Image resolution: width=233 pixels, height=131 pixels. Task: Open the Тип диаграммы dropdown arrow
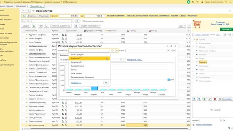pyautogui.click(x=122, y=60)
